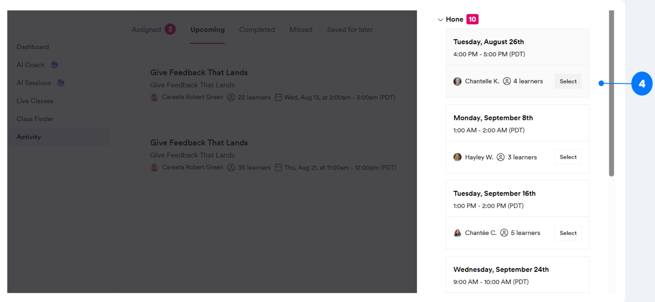Click the learners icon beside 4 learners
The width and height of the screenshot is (655, 302).
(x=507, y=81)
